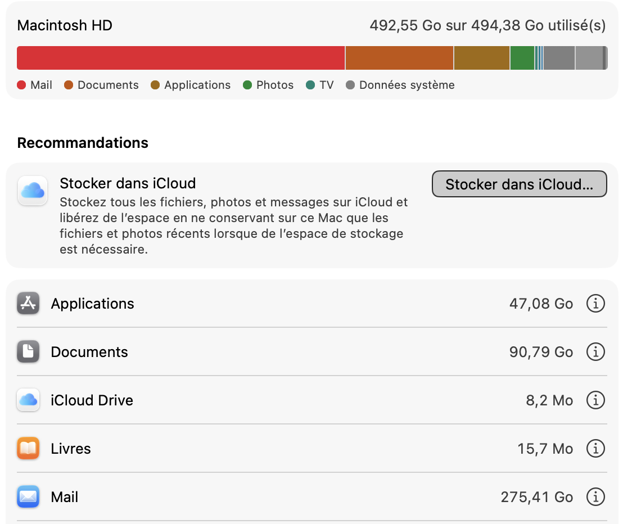Viewport: 632px width, 524px height.
Task: Click the Mail legend label
Action: (42, 85)
